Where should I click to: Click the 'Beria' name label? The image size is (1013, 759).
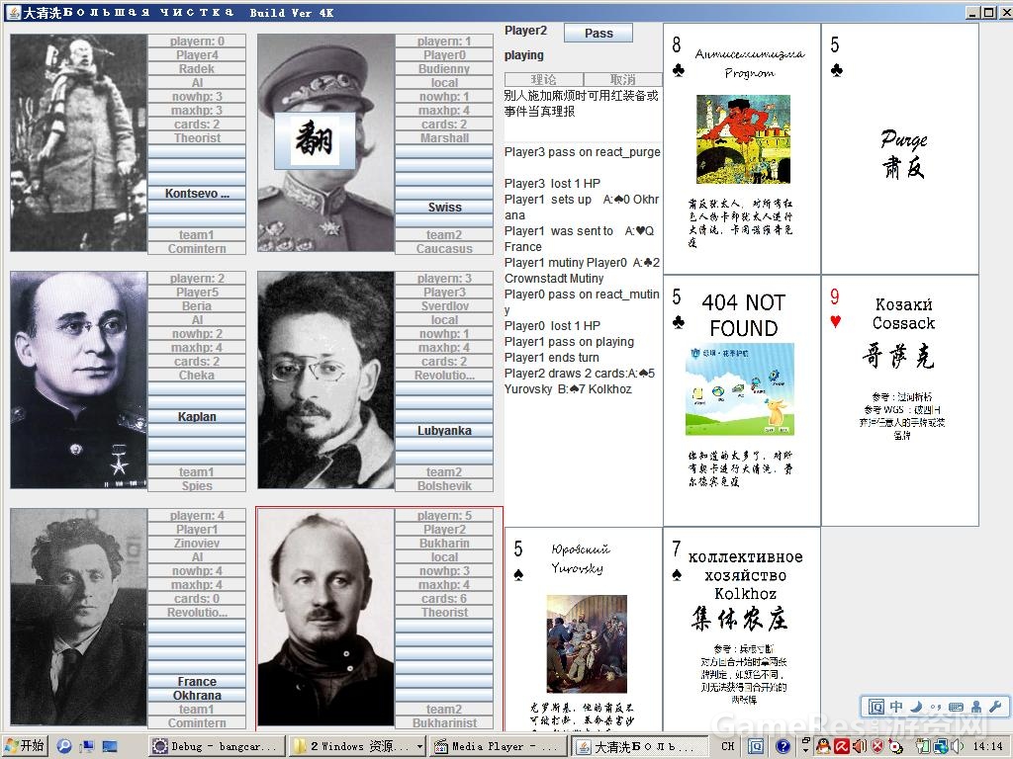[x=197, y=306]
